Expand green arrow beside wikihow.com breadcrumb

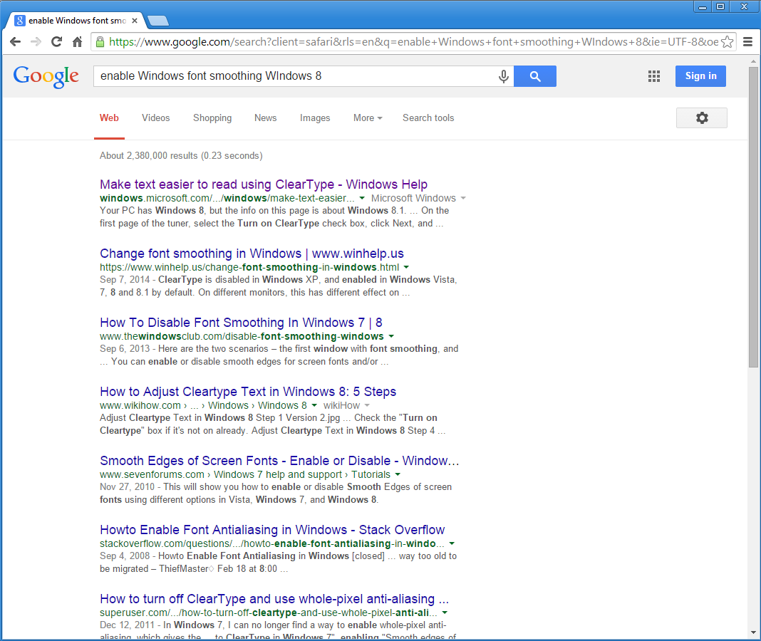click(314, 405)
